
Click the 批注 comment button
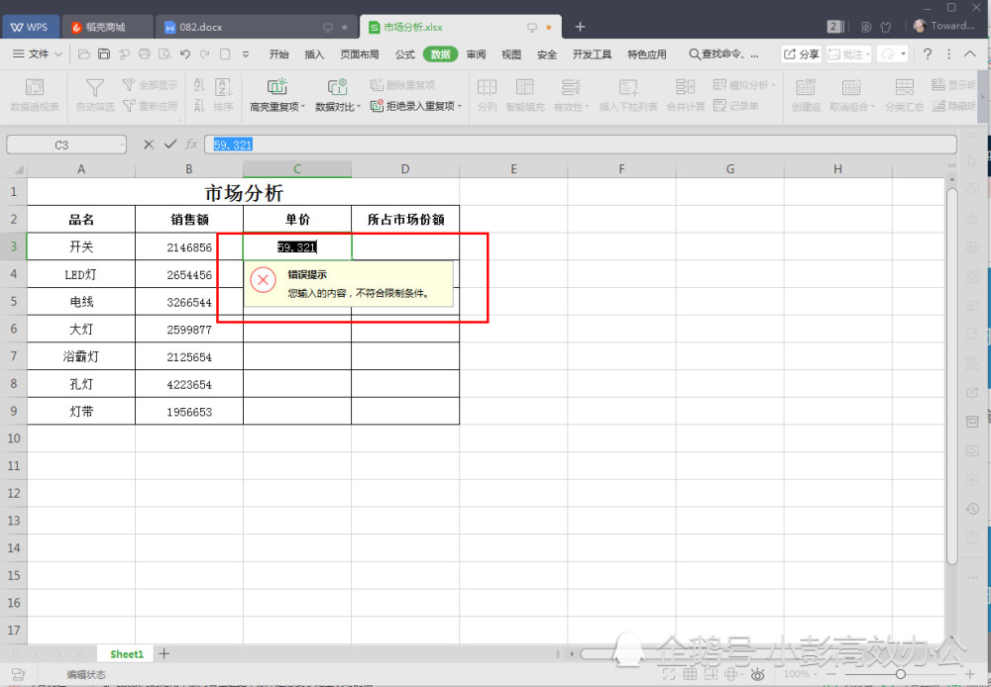coord(849,54)
